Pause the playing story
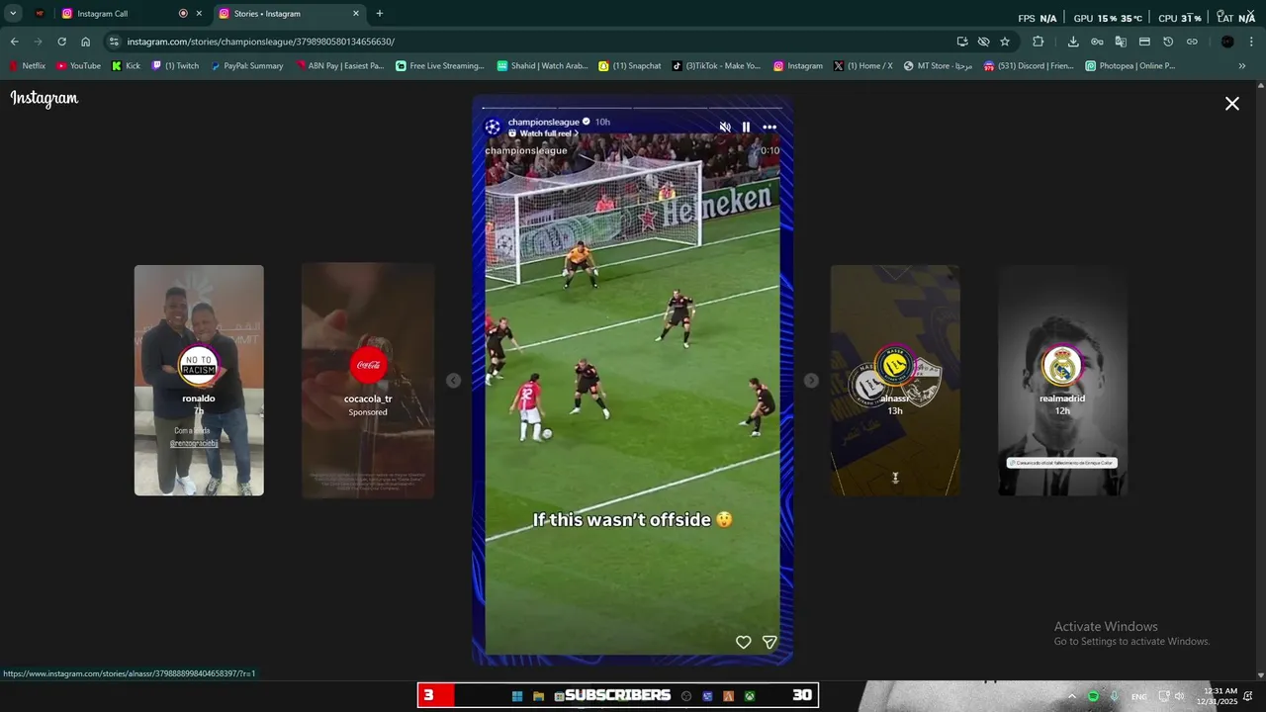 tap(746, 127)
